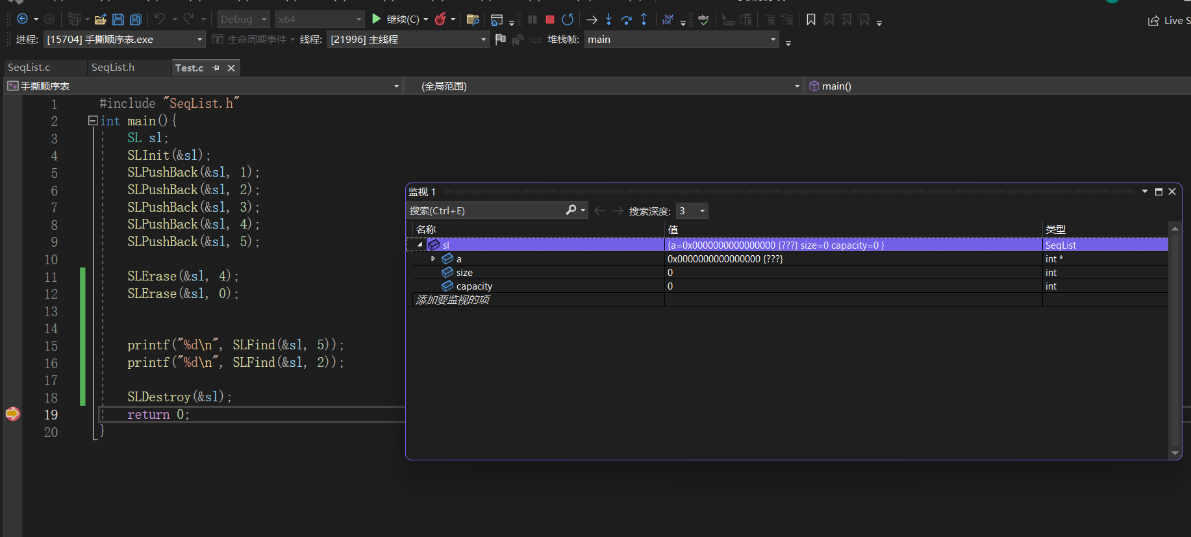Click the Redo arrow icon
The height and width of the screenshot is (537, 1191).
click(188, 19)
